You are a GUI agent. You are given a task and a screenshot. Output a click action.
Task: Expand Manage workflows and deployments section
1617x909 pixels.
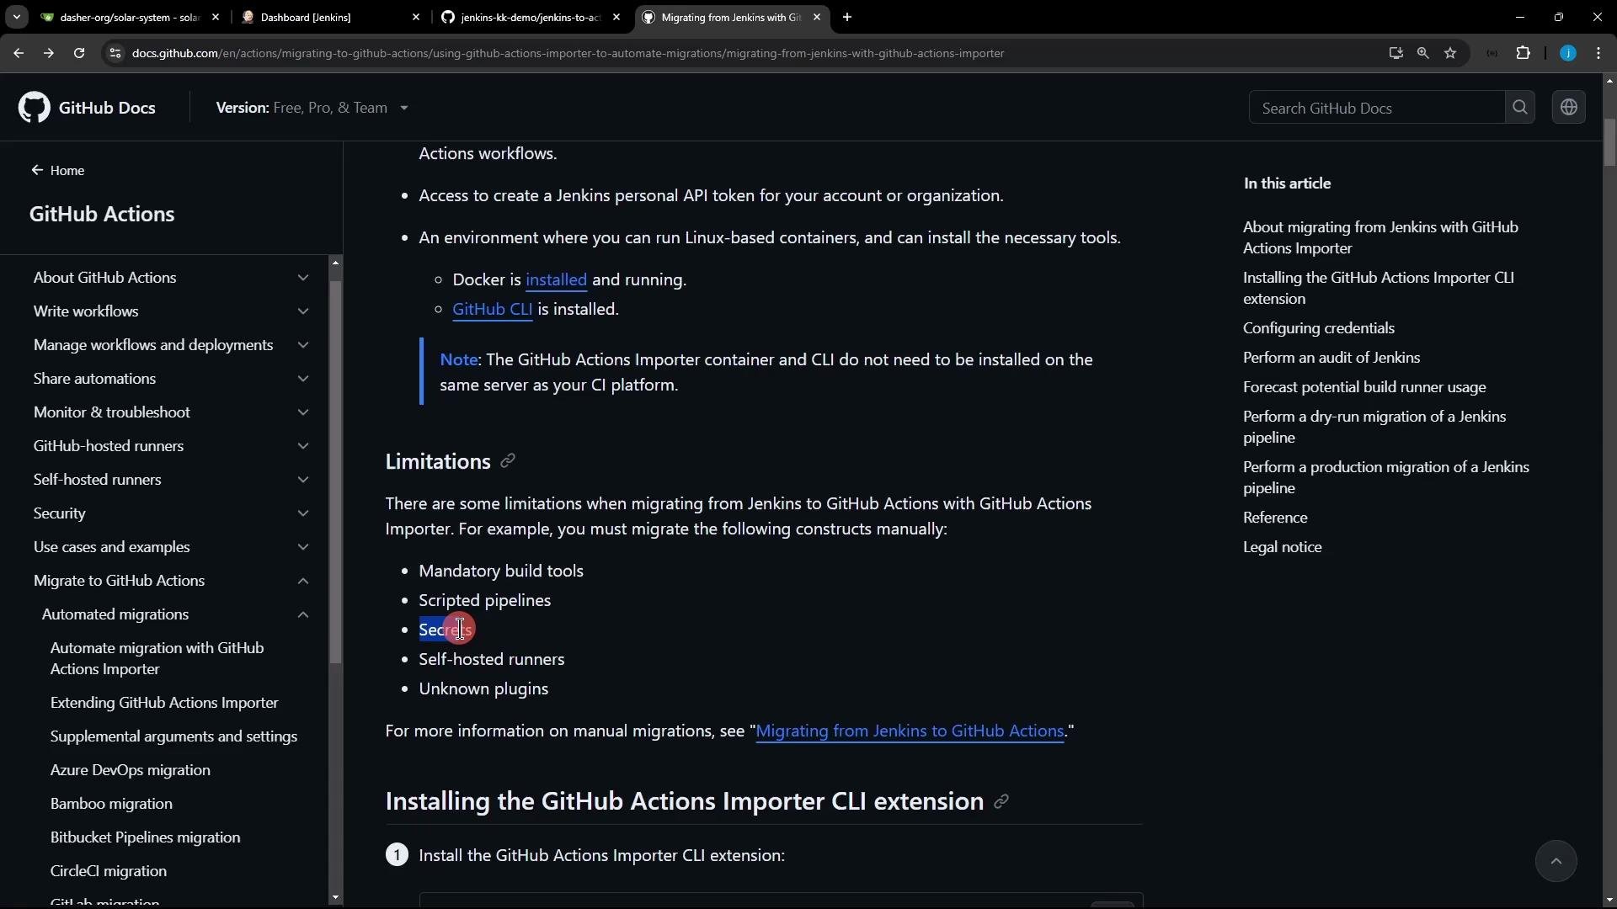171,345
